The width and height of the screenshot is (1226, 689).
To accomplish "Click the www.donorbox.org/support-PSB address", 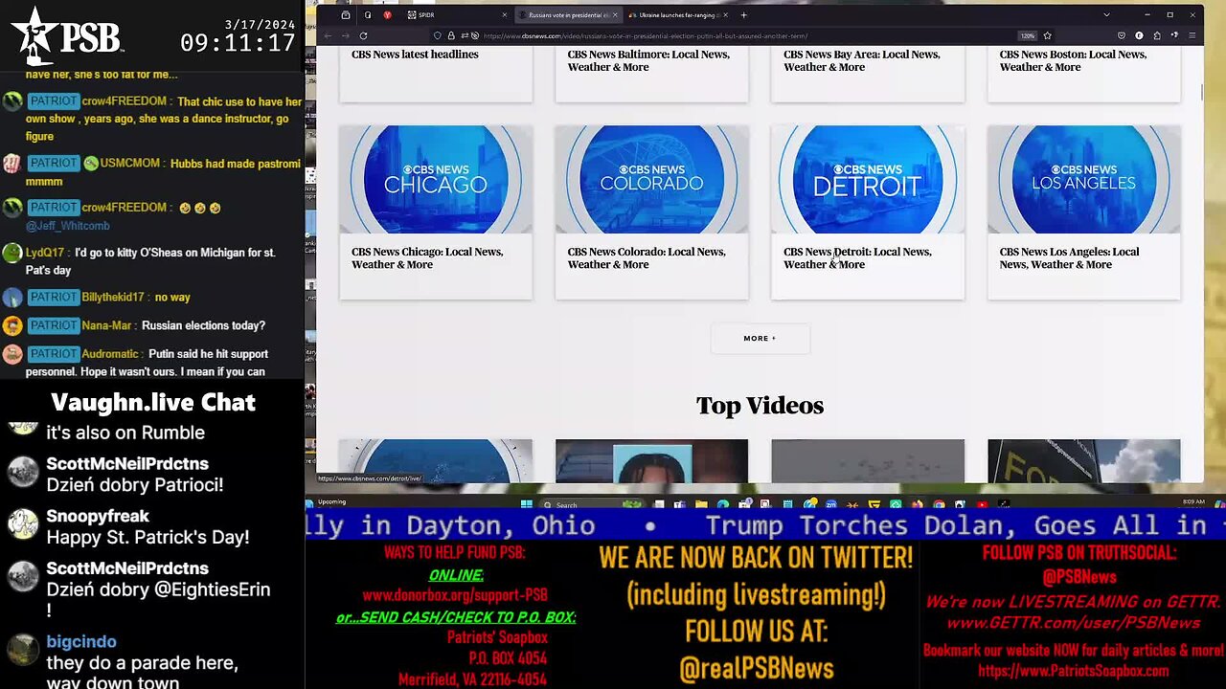I will [455, 595].
